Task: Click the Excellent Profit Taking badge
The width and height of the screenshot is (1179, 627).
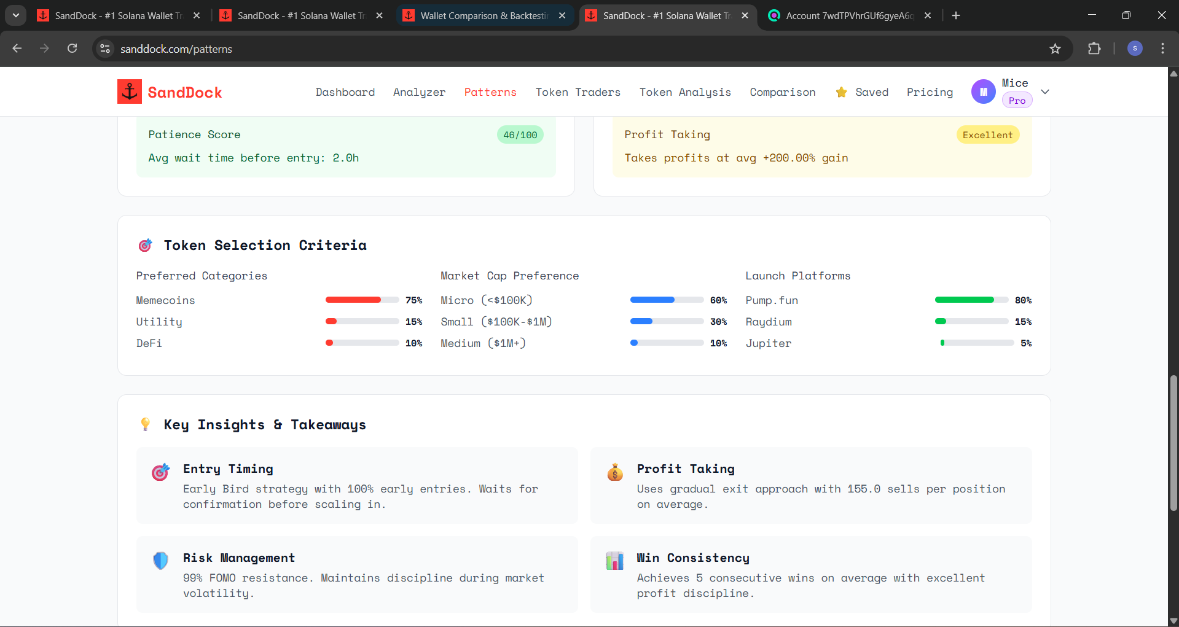Action: (987, 134)
